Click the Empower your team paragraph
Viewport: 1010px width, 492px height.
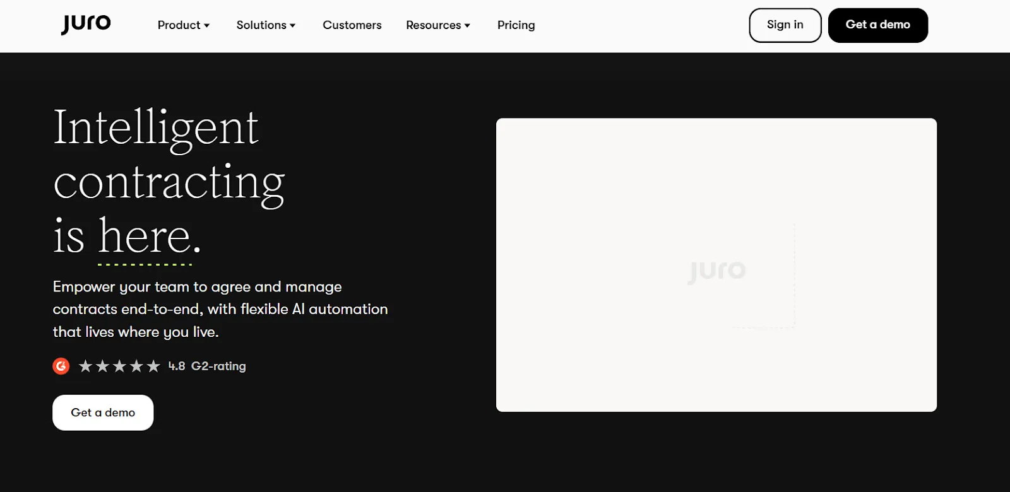(220, 309)
